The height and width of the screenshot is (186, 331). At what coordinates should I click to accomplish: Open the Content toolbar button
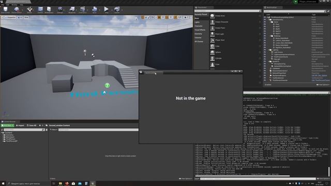coord(40,9)
